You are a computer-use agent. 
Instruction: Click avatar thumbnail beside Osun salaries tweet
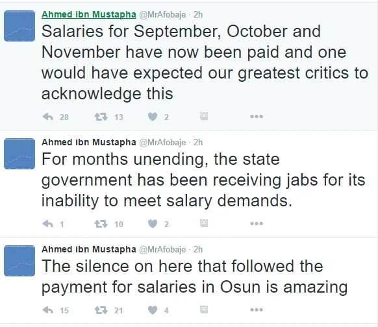pos(19,261)
